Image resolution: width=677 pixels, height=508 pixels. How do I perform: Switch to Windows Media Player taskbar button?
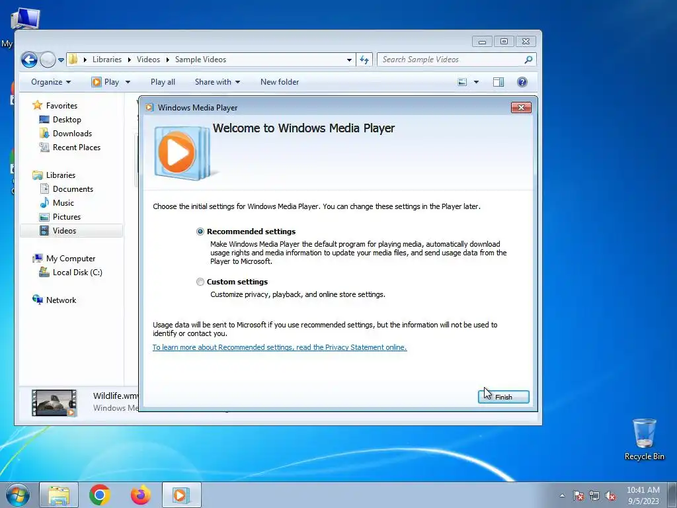coord(181,495)
